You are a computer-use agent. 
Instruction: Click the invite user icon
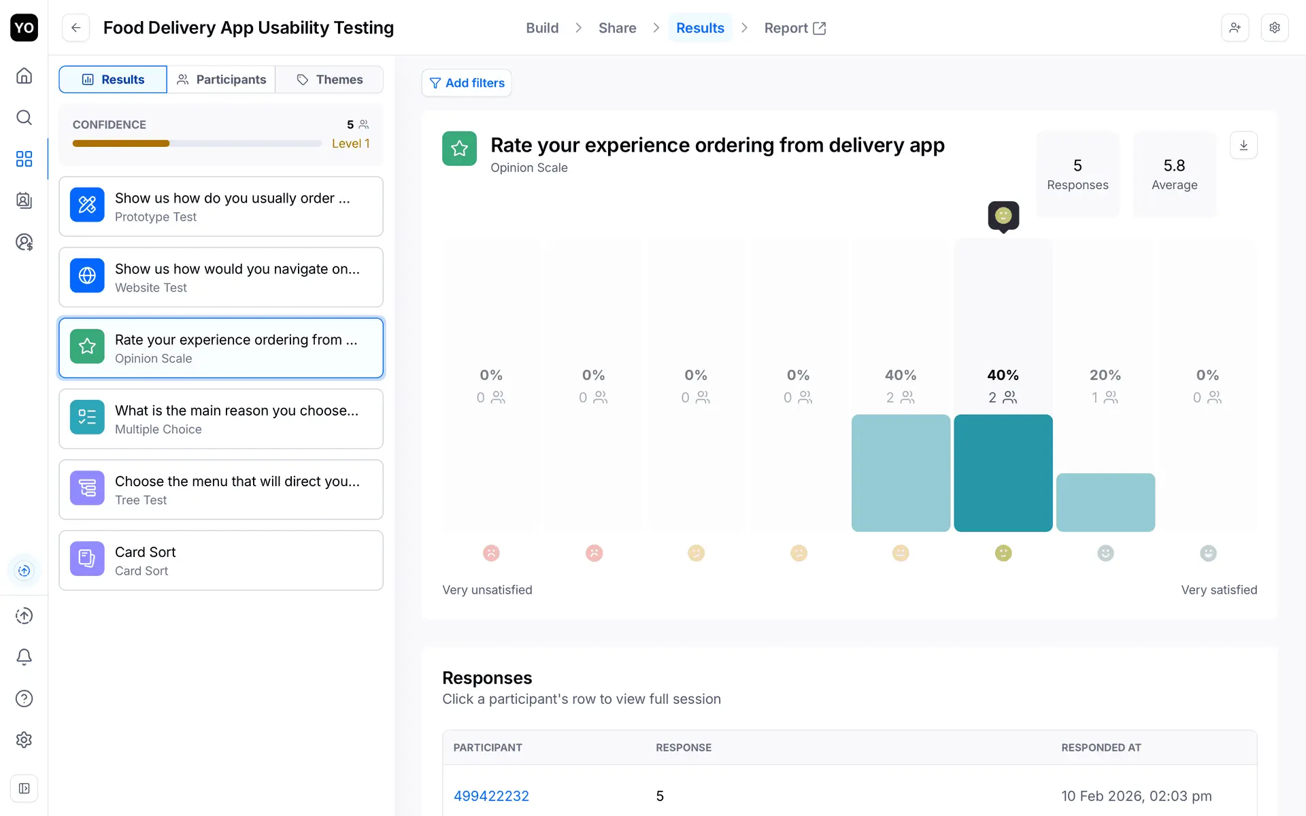click(x=1235, y=28)
